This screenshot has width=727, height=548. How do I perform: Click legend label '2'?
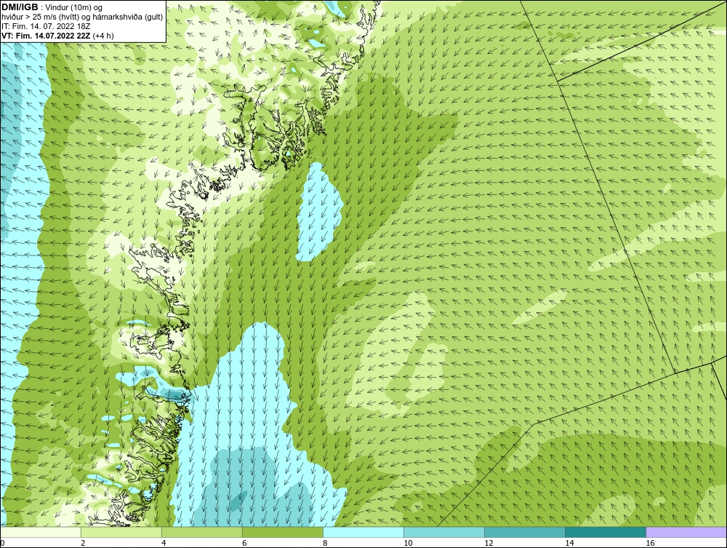click(84, 543)
